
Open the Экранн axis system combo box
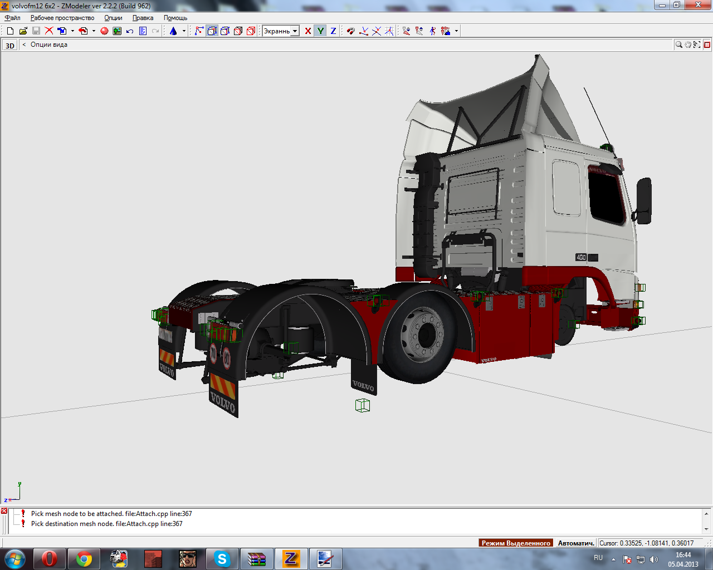281,31
